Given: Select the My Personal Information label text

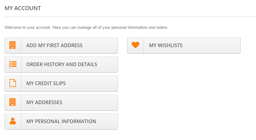Looking at the screenshot, I should 61,122.
